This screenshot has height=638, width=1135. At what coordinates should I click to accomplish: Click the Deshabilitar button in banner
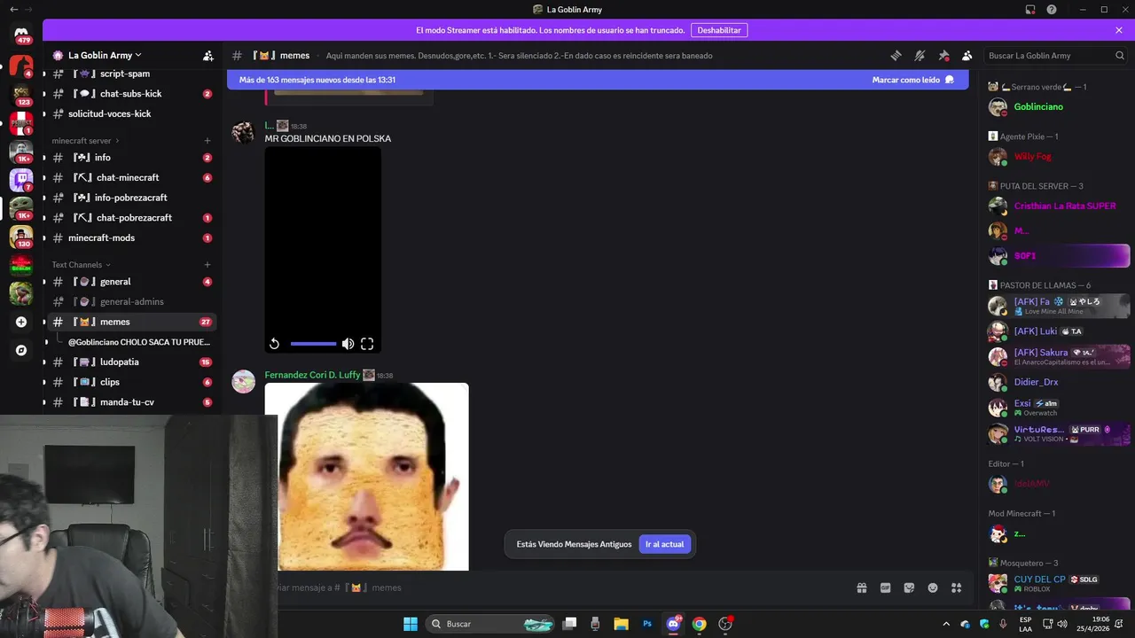point(719,30)
